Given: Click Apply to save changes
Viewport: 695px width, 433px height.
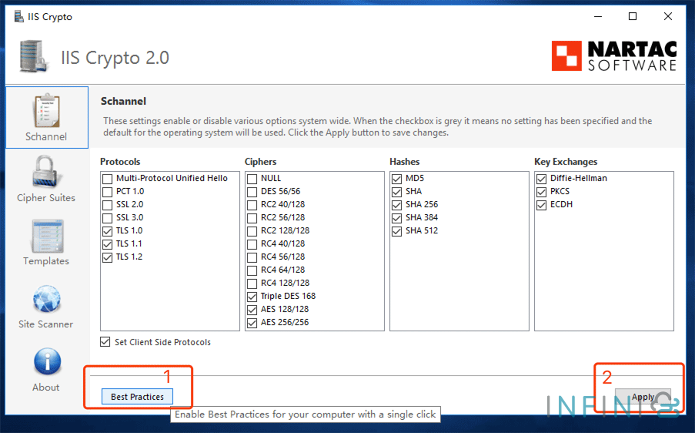Looking at the screenshot, I should coord(643,397).
